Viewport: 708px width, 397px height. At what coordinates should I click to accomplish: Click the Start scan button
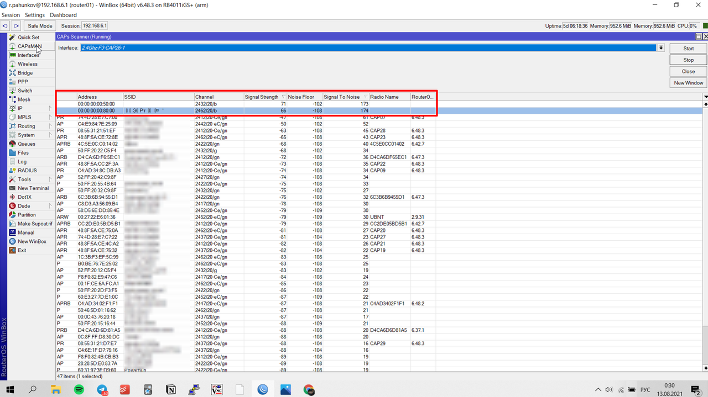[x=688, y=49]
